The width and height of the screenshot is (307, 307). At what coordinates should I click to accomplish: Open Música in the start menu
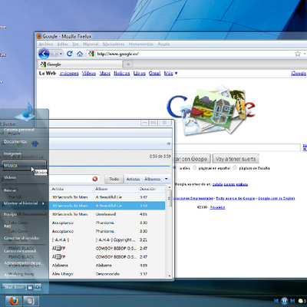coord(24,166)
